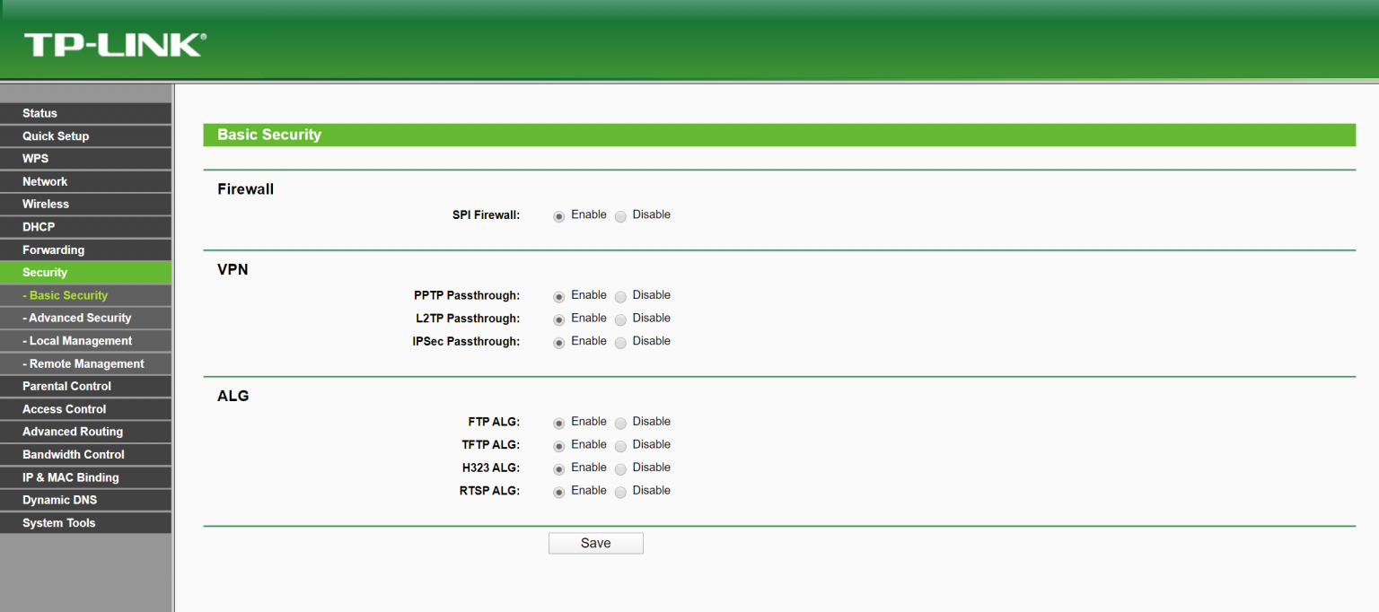The height and width of the screenshot is (612, 1379).
Task: Disable IPSec Passthrough
Action: (620, 341)
